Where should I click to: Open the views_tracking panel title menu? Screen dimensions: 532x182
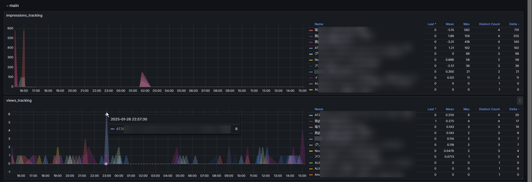click(x=19, y=101)
